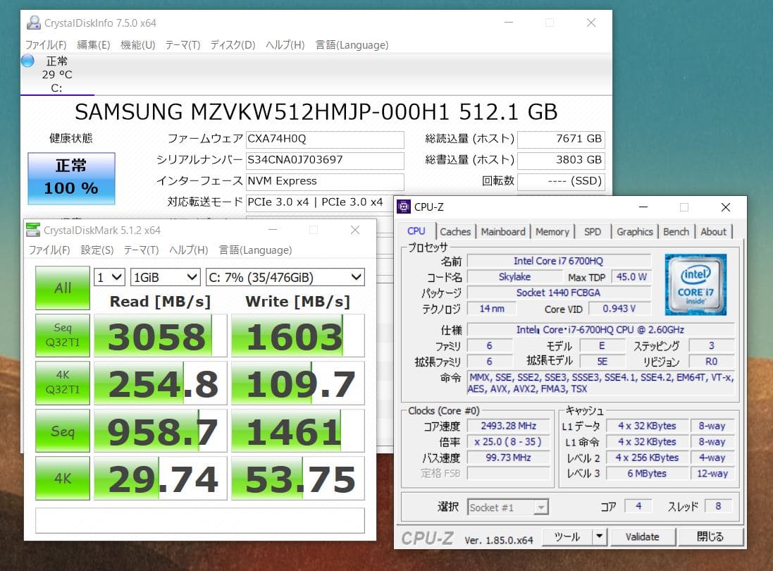
Task: Open the 設定(S) menu in CrystalDiskMark
Action: (x=97, y=250)
